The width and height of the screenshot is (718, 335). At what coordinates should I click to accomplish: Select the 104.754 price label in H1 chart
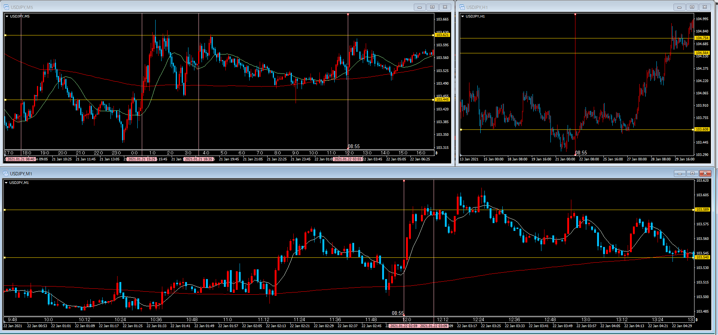coord(702,38)
